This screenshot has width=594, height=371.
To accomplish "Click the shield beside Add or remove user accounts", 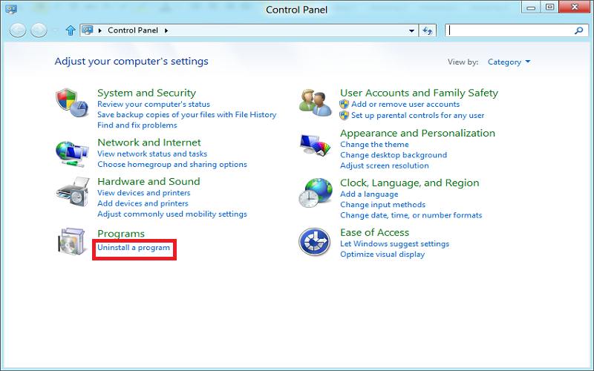I will pos(344,104).
